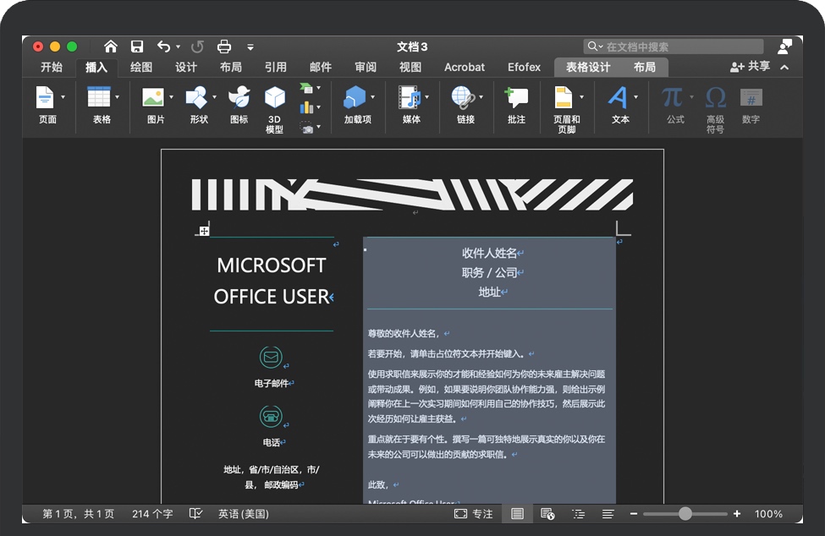Click the 共享 share button
This screenshot has height=536, width=825.
coord(750,67)
